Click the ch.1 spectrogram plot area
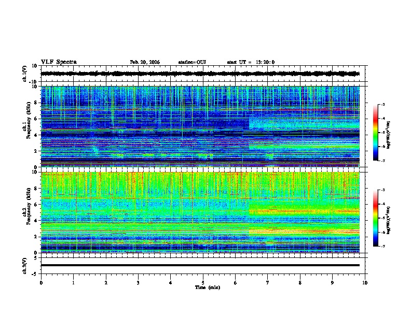The width and height of the screenshot is (411, 317). [200, 126]
